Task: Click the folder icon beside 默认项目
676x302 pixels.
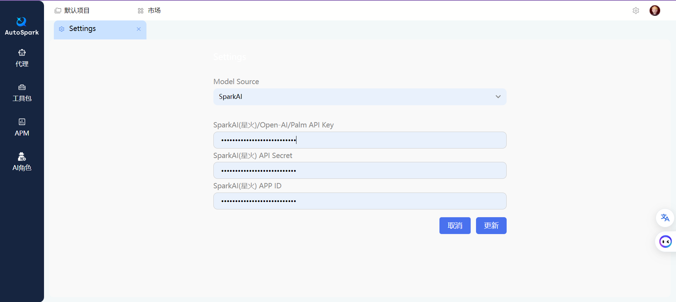Action: (58, 11)
